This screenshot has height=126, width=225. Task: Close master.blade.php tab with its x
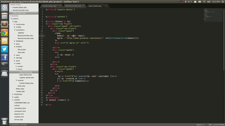[60, 6]
